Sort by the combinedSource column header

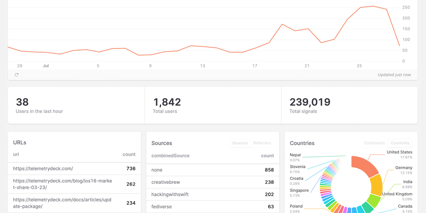click(x=171, y=156)
